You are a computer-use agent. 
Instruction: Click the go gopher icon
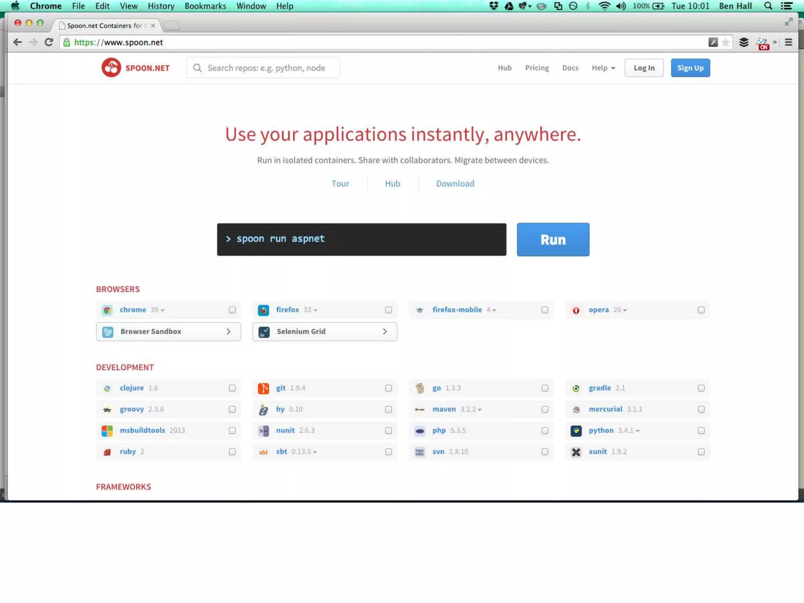tap(420, 388)
